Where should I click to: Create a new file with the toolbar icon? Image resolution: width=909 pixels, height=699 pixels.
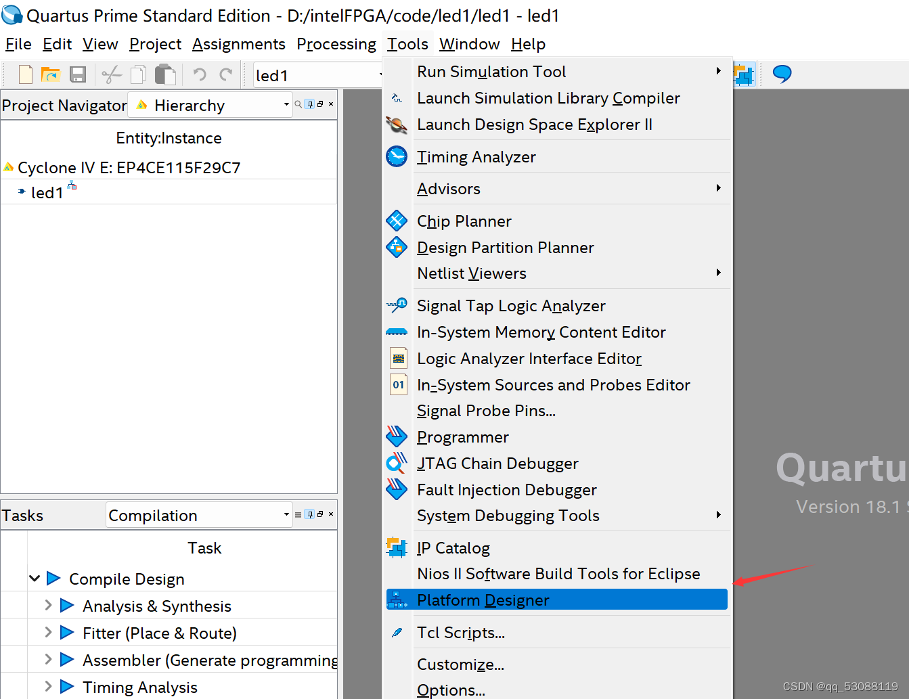(26, 74)
